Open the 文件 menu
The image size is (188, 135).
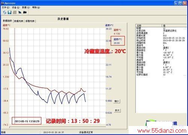(6, 7)
